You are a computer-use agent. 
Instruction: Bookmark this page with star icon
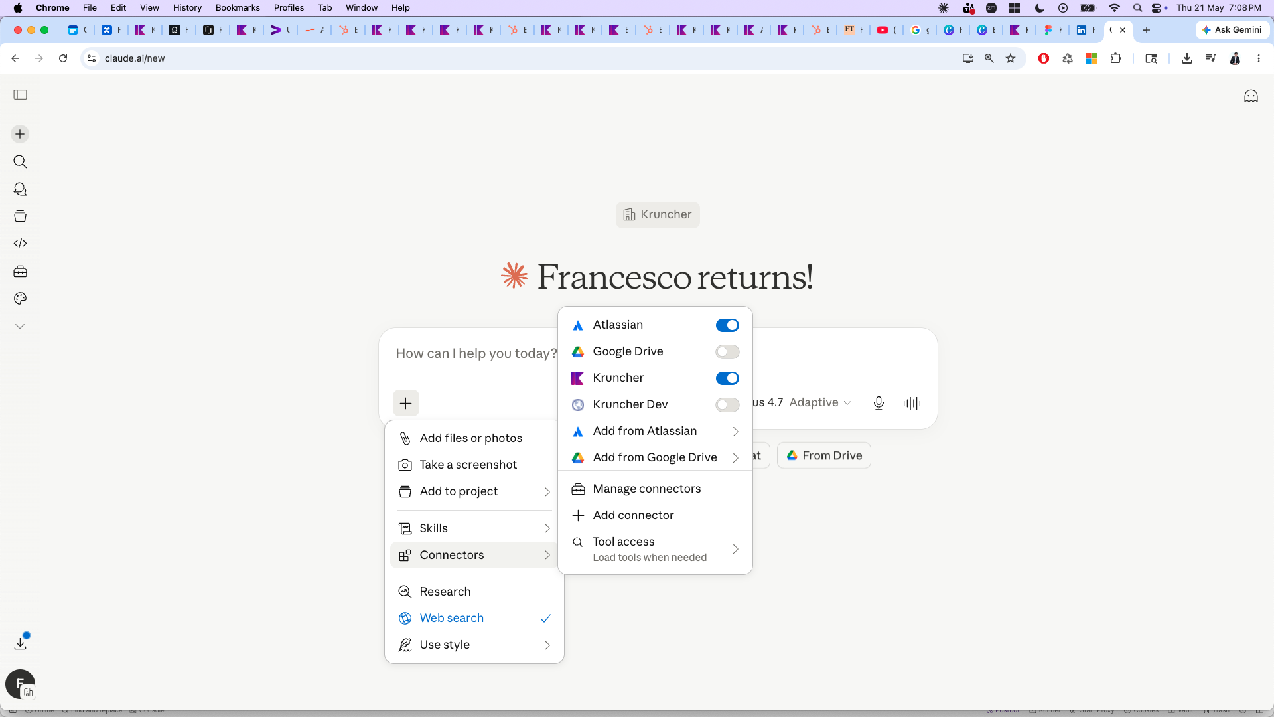pyautogui.click(x=1011, y=58)
